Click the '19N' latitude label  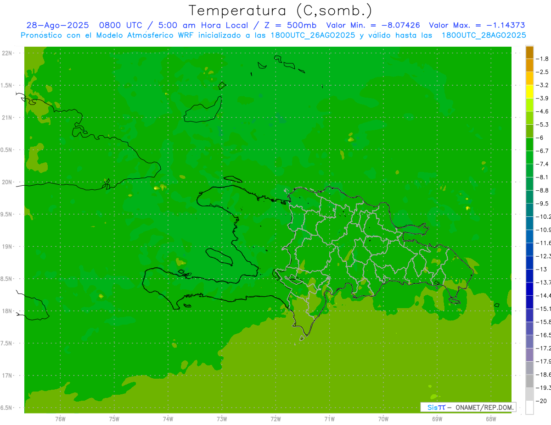[8, 247]
